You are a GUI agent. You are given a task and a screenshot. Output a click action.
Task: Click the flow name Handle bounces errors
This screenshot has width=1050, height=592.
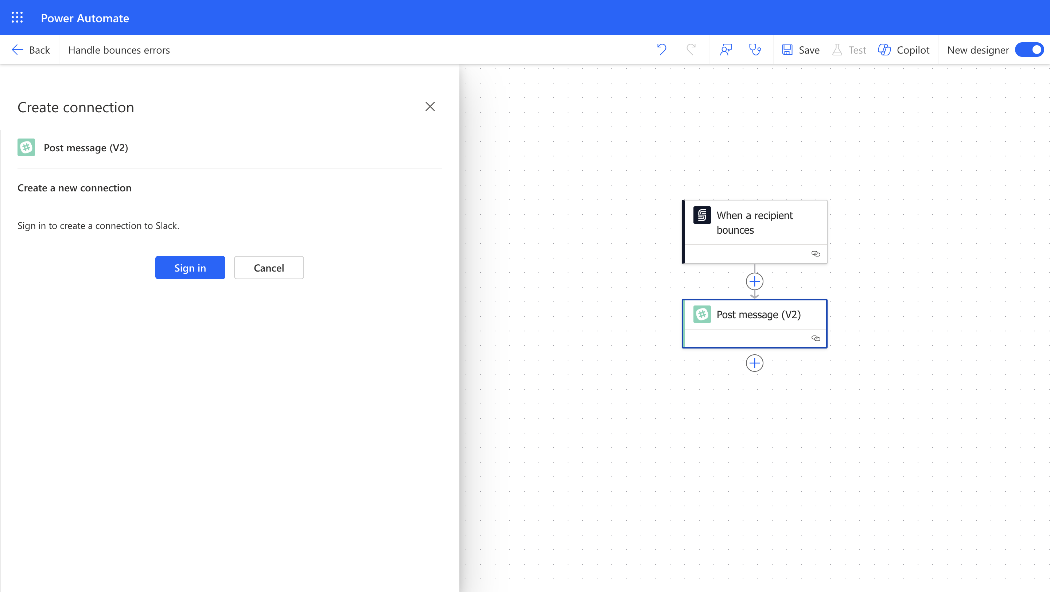pos(119,50)
